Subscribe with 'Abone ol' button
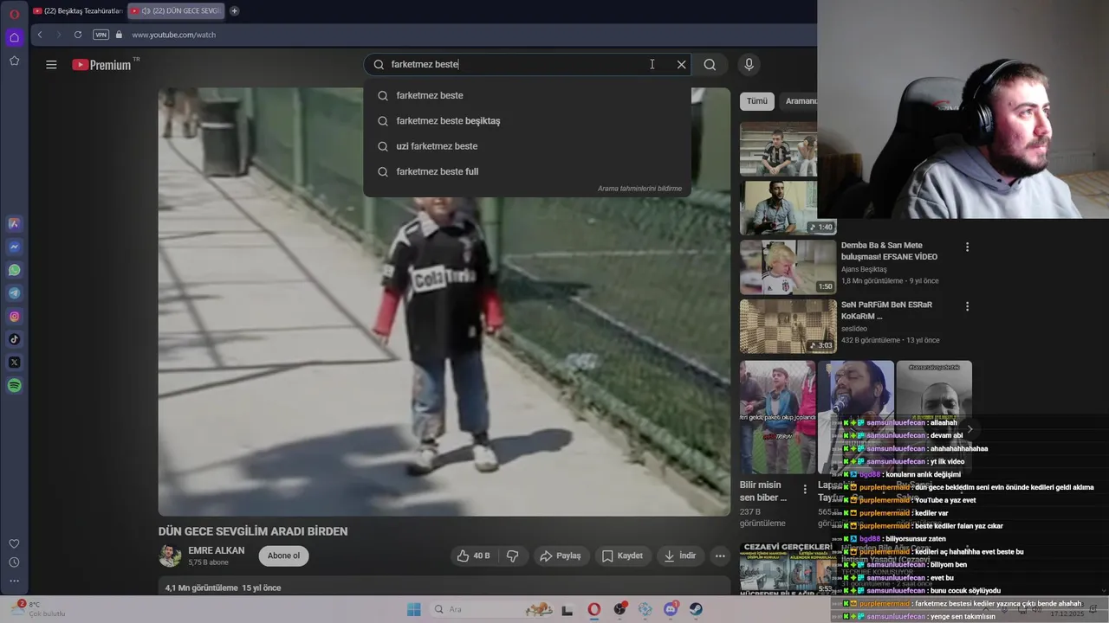Viewport: 1109px width, 623px height. (283, 556)
